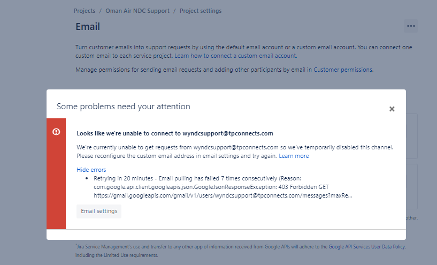Close the problems dialog with X
437x265 pixels.
(392, 109)
